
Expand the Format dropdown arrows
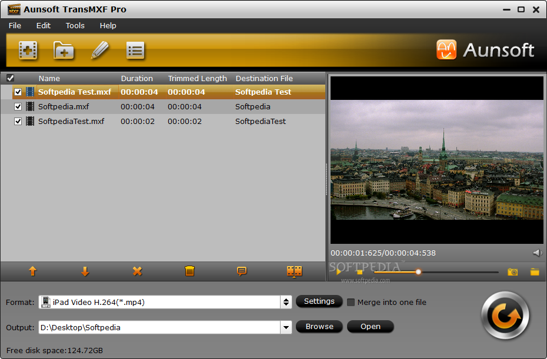pos(286,302)
